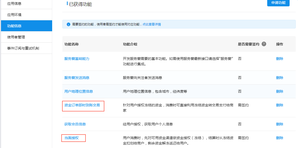Click the 已获得功能 section heading
The image size is (298, 148).
point(80,4)
